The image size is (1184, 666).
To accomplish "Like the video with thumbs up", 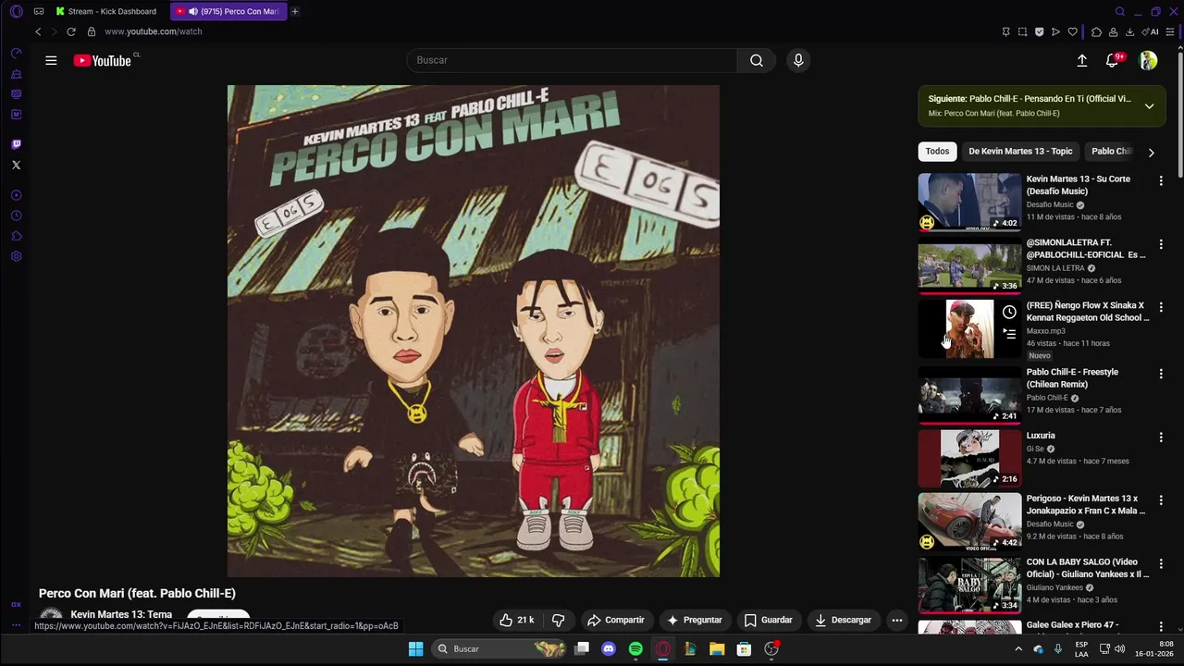I will 516,620.
